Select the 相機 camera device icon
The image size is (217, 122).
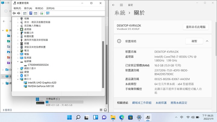[21, 19]
